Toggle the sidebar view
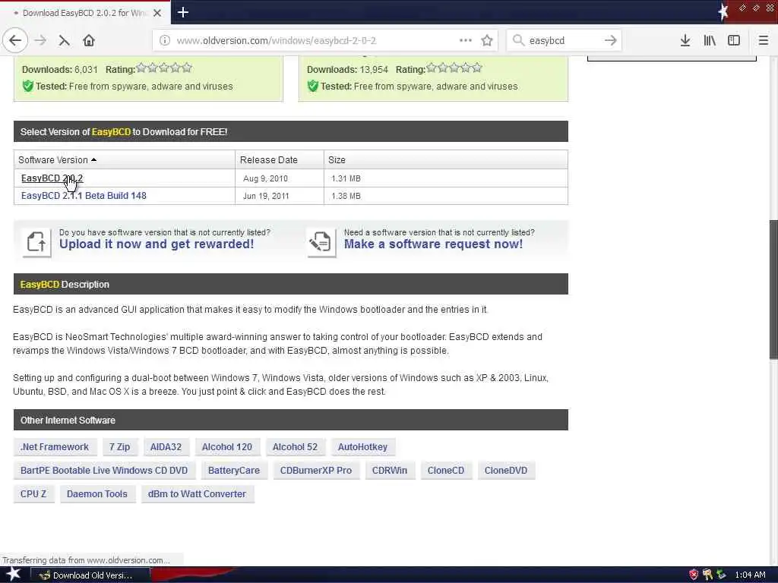778x583 pixels. 734,40
